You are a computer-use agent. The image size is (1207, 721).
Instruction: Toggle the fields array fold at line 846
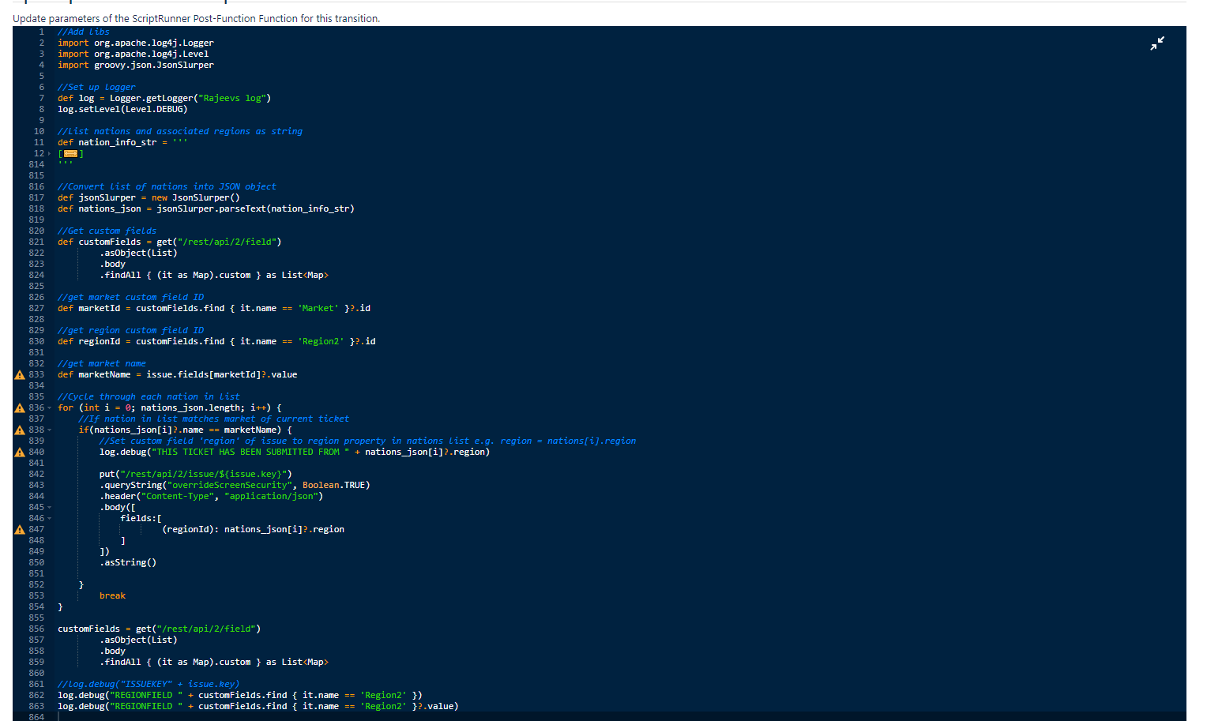point(48,518)
